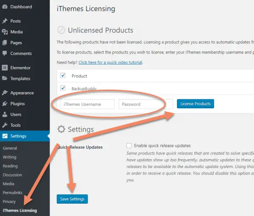This screenshot has width=254, height=216.
Task: Open the Dashboard gauge icon
Action: click(x=5, y=7)
